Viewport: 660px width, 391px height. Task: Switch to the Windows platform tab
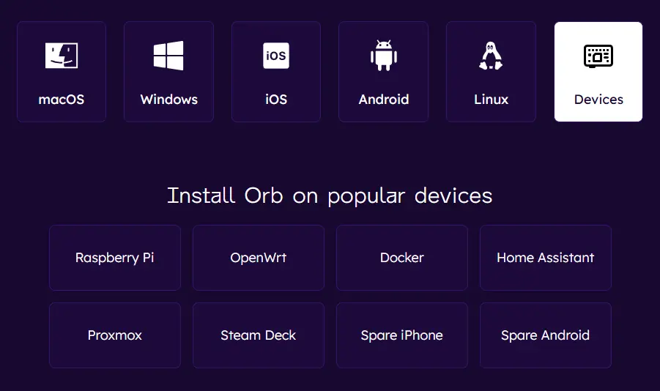168,72
